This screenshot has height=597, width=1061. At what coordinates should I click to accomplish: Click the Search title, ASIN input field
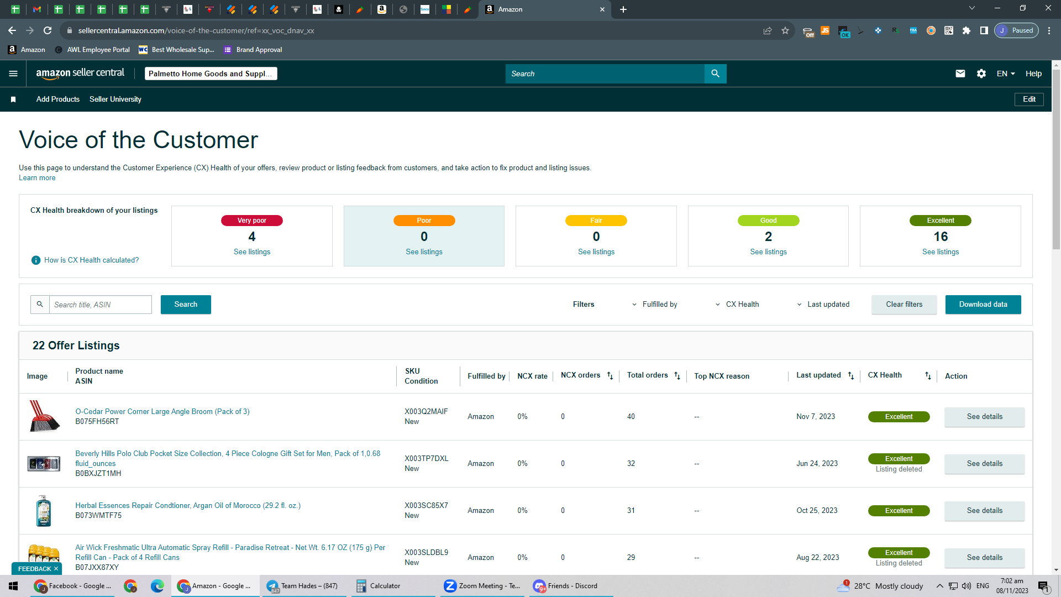point(101,305)
